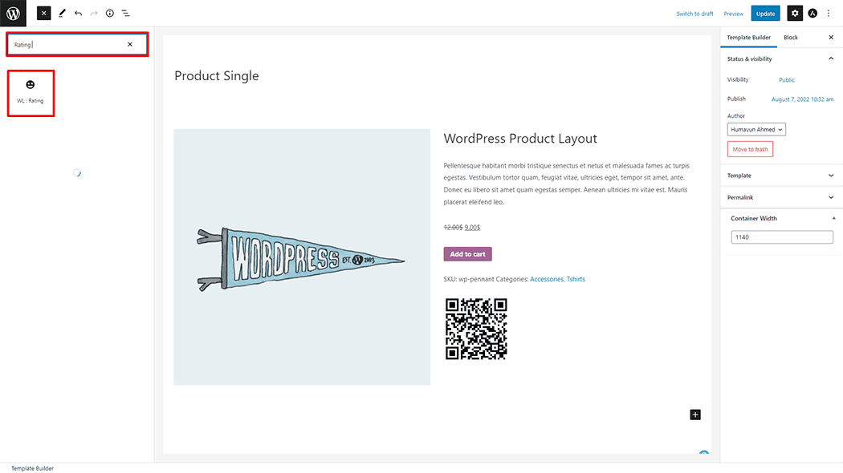Click the WordPress logo icon
Viewport: 843px width, 473px height.
point(13,13)
